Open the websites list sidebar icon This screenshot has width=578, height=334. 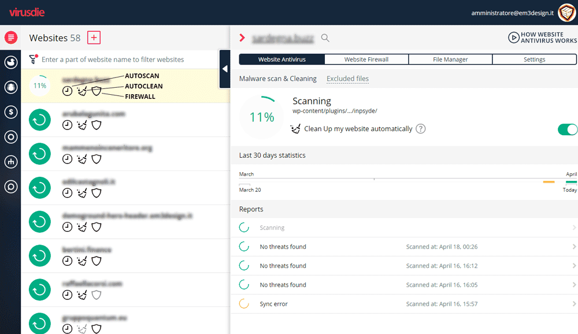pyautogui.click(x=10, y=38)
